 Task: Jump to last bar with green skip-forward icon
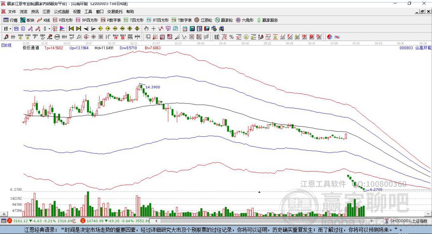pos(78,29)
